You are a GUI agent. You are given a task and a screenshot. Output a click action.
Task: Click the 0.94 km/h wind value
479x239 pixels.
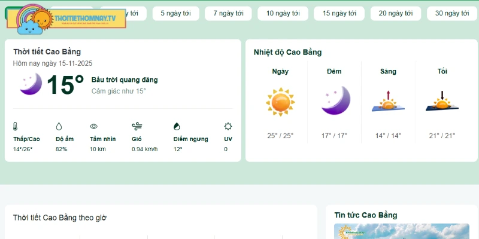(145, 149)
